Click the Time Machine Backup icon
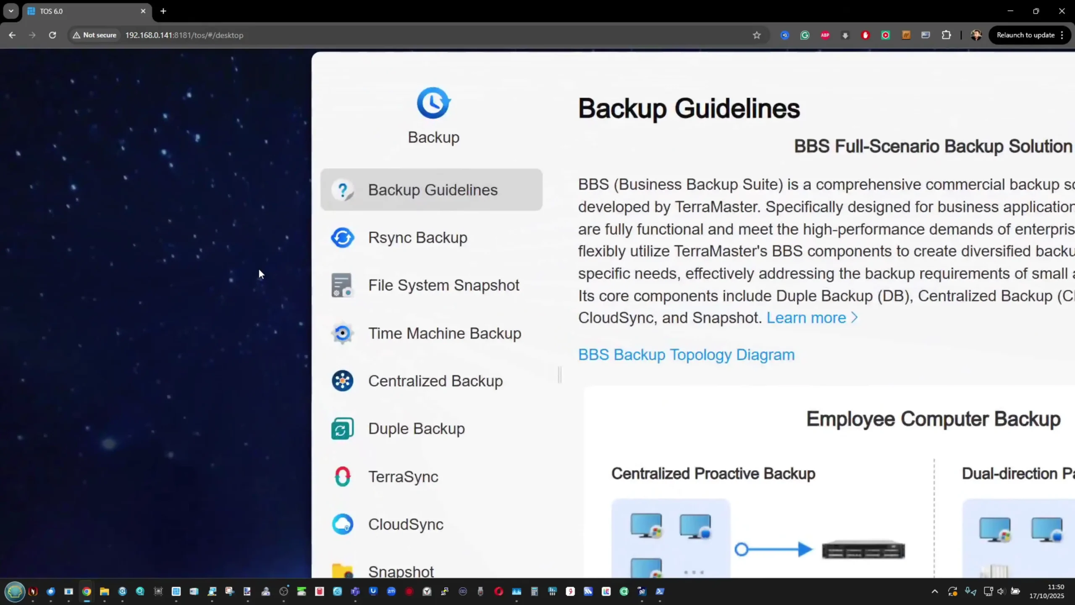This screenshot has height=605, width=1075. (x=342, y=333)
